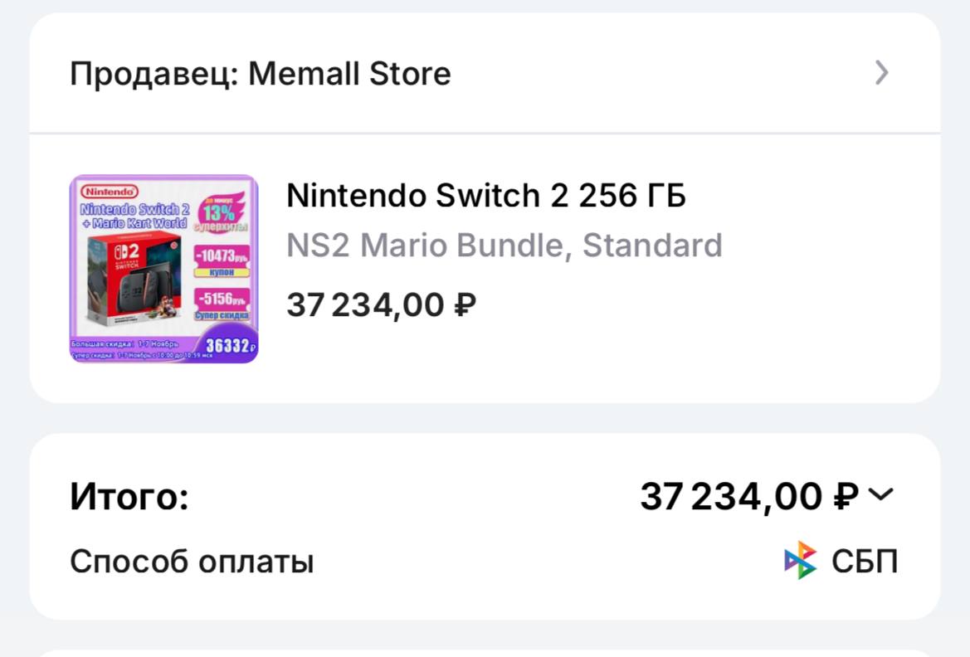
Task: Tap the Продавец label in the header row
Action: click(154, 74)
